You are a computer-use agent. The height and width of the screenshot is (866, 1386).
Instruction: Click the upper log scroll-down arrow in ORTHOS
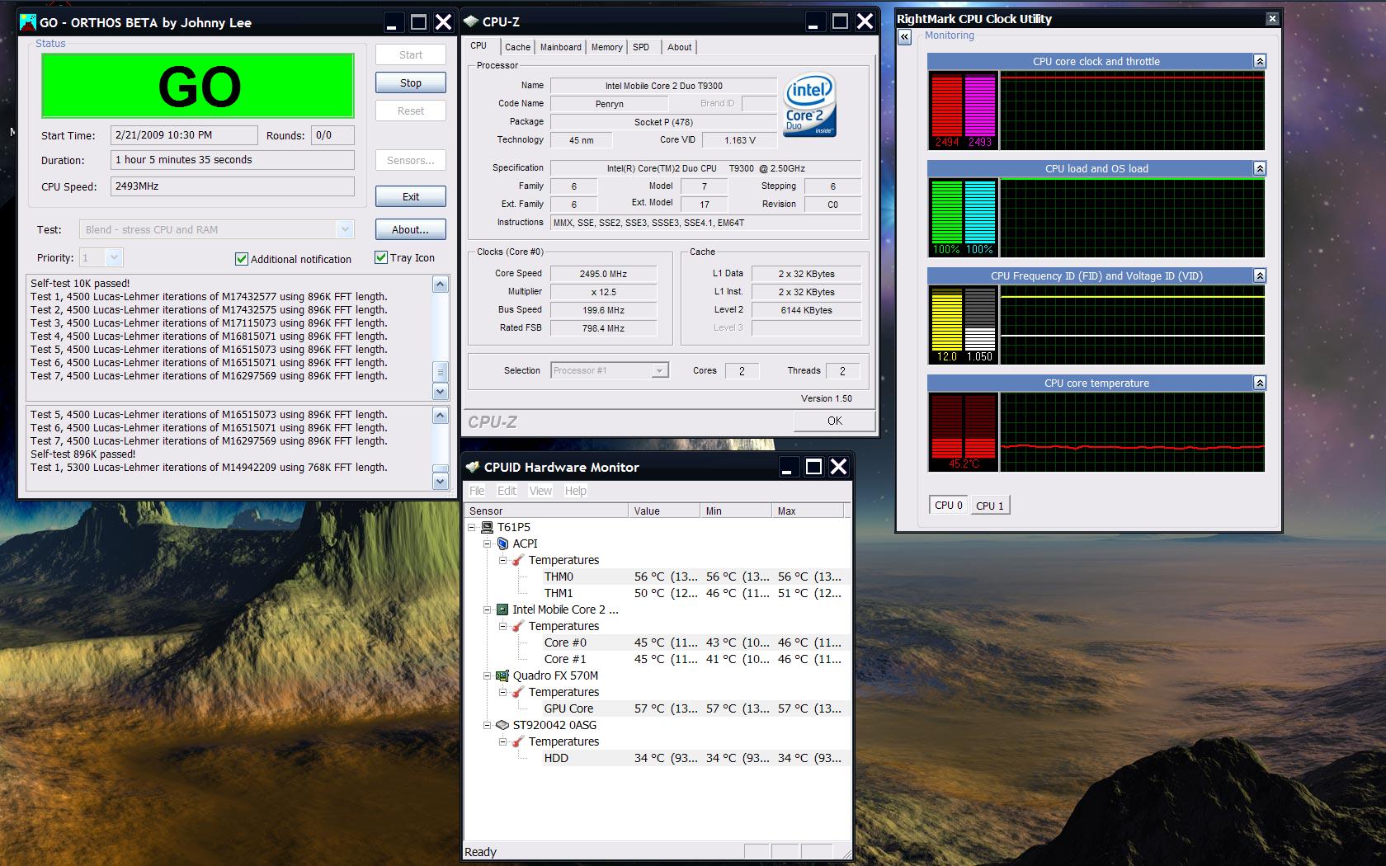[x=441, y=392]
